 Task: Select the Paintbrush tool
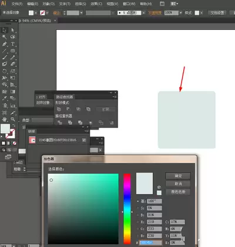click(5, 57)
